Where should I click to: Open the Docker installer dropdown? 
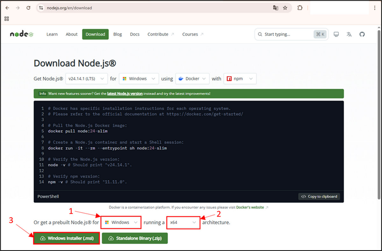[192, 79]
